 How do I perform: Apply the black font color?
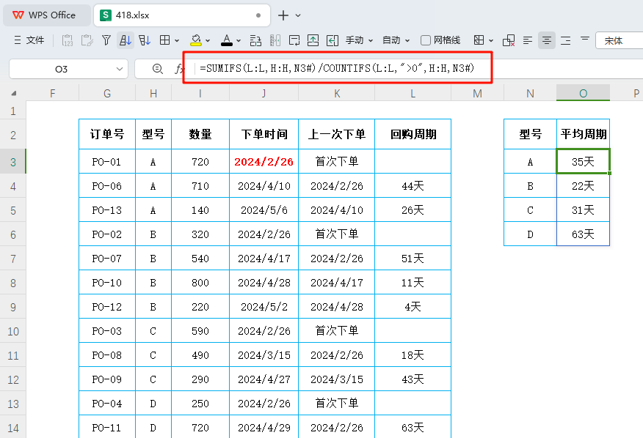pyautogui.click(x=227, y=40)
